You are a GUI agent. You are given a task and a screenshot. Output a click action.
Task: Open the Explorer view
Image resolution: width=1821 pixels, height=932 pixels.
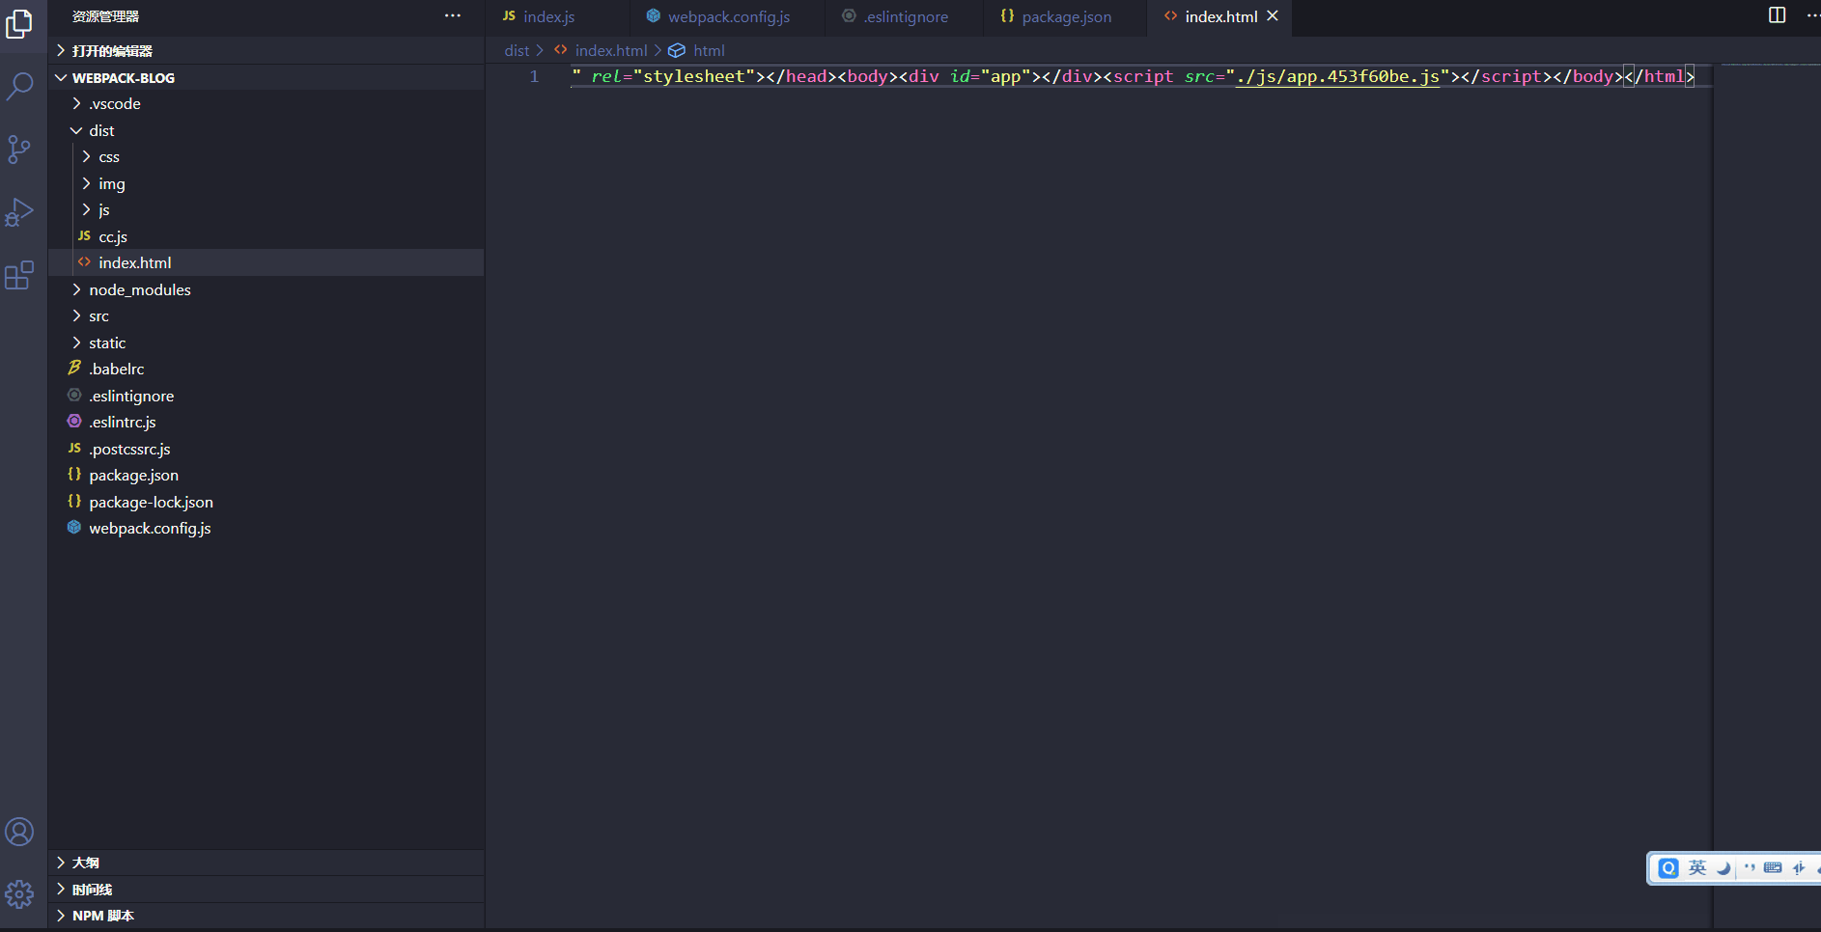(x=20, y=24)
